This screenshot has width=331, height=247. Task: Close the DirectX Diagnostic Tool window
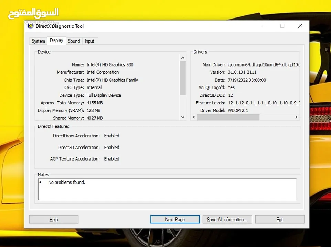[300, 26]
